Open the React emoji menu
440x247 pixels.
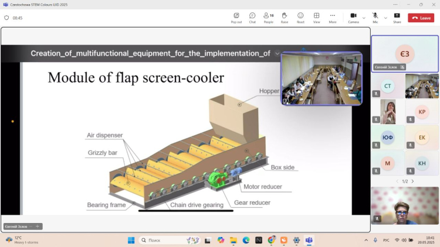click(300, 18)
